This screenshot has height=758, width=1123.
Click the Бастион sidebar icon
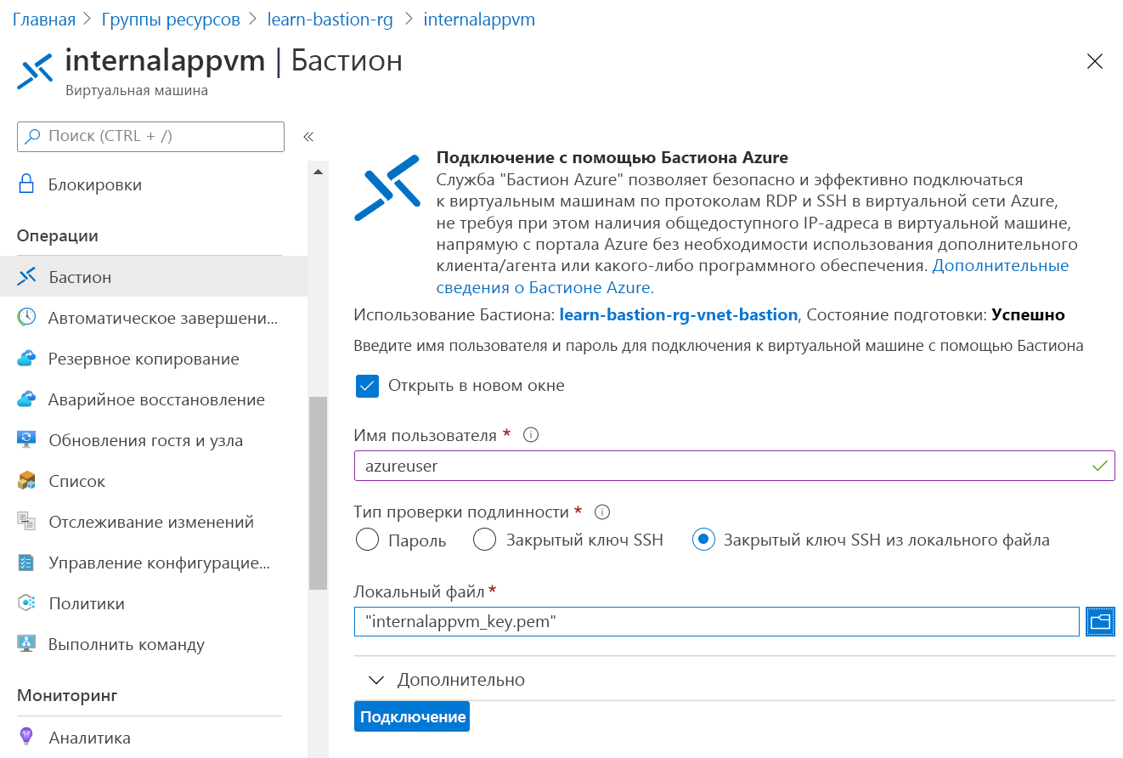26,277
